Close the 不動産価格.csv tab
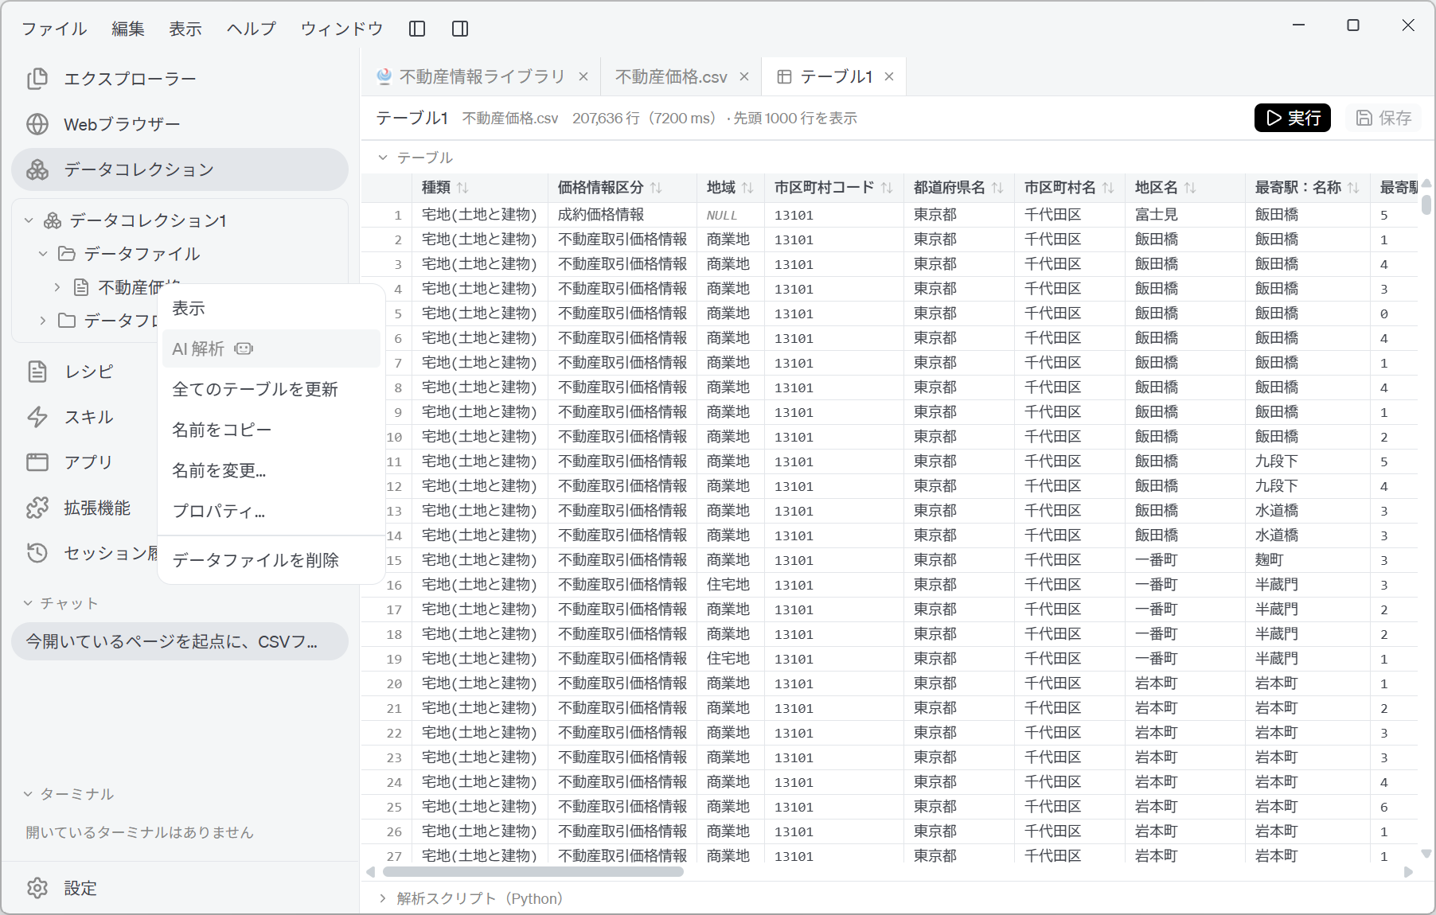The image size is (1436, 915). [744, 76]
